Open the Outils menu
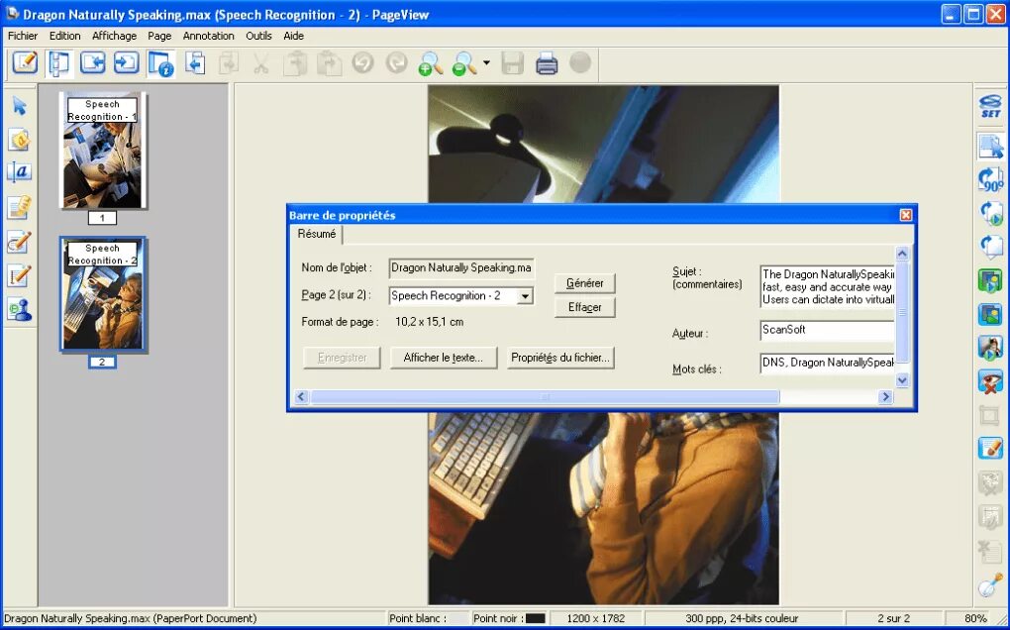Image resolution: width=1010 pixels, height=630 pixels. tap(259, 36)
